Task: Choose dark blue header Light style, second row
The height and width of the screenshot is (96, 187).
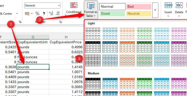Action: point(110,47)
